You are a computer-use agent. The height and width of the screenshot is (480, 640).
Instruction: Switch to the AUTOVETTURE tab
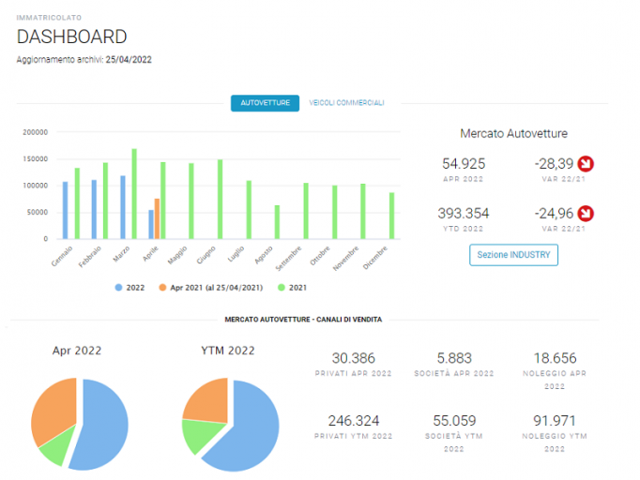(x=265, y=103)
